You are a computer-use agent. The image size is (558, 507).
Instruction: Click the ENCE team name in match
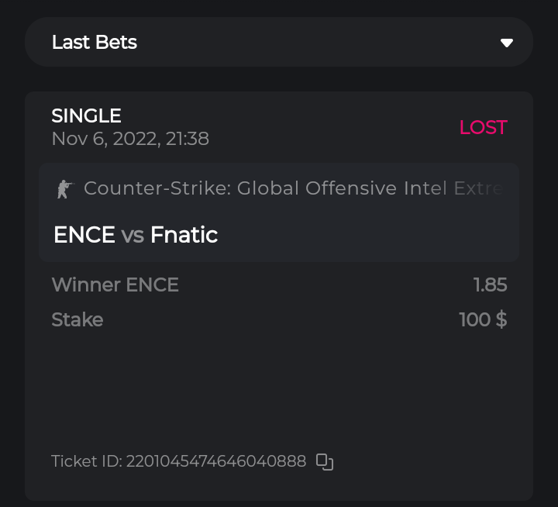tap(84, 235)
